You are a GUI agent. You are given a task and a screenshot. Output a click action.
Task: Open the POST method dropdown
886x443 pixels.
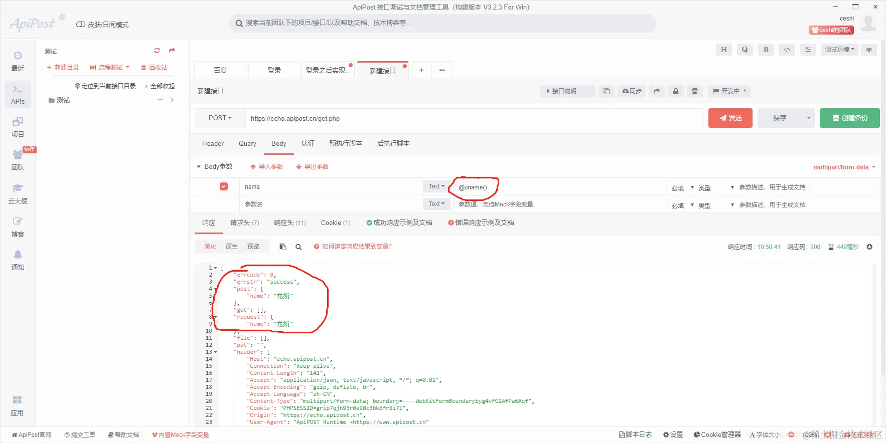(220, 118)
